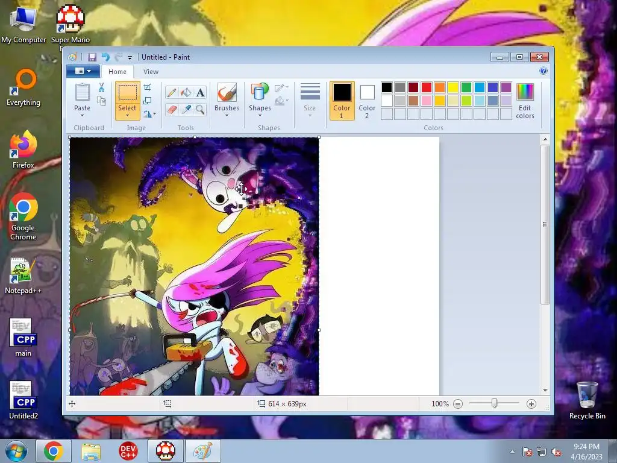The width and height of the screenshot is (617, 463).
Task: Pick the purple color swatch
Action: 506,87
